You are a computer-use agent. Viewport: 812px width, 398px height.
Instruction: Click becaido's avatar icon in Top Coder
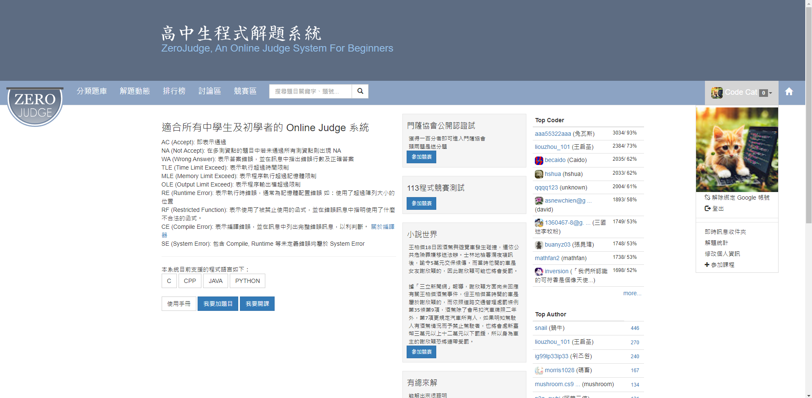coord(539,160)
